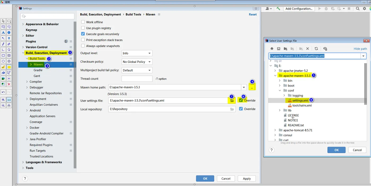Check Always update snapshots
Viewport: 371px width, 186px height.
pyautogui.click(x=83, y=46)
